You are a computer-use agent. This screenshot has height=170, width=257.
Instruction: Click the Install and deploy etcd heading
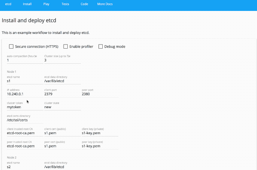pos(29,20)
